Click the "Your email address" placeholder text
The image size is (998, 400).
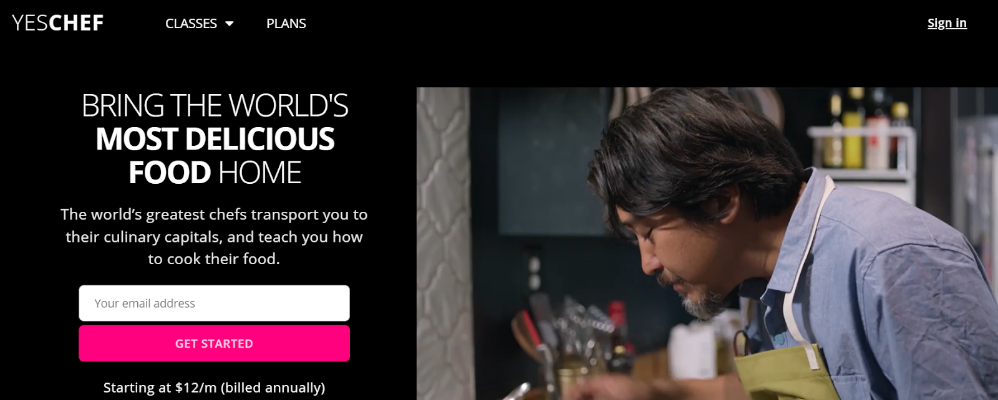coord(145,303)
